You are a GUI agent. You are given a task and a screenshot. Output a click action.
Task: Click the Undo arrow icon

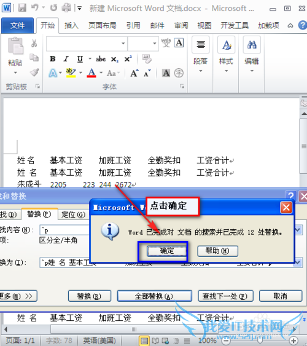(35, 8)
